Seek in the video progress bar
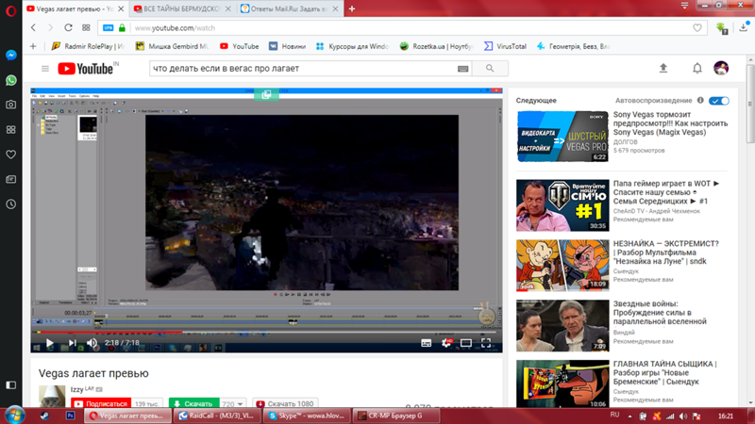This screenshot has height=424, width=755. (266, 332)
